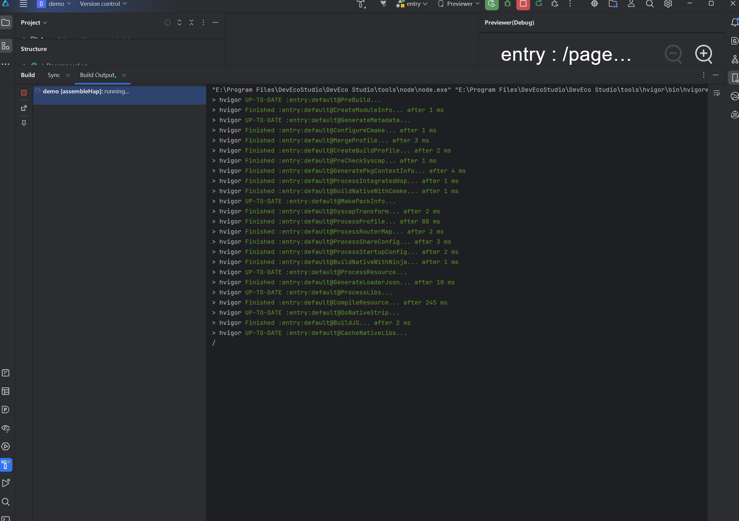Open the Terminal tool window in left sidebar
This screenshot has height=521, width=739.
(6, 519)
